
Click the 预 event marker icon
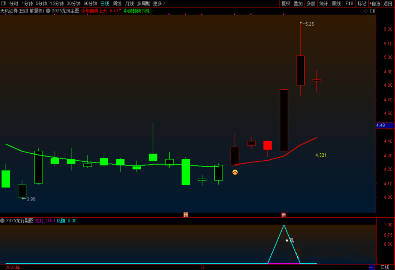186,215
